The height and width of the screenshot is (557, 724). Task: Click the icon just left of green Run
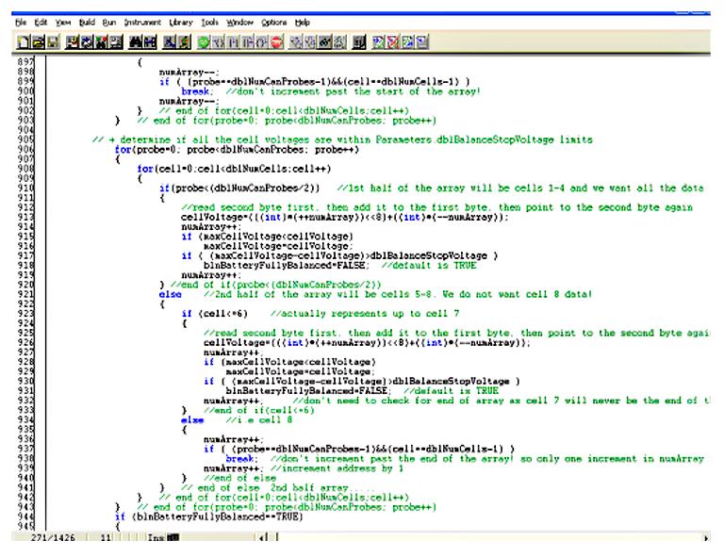tap(184, 42)
